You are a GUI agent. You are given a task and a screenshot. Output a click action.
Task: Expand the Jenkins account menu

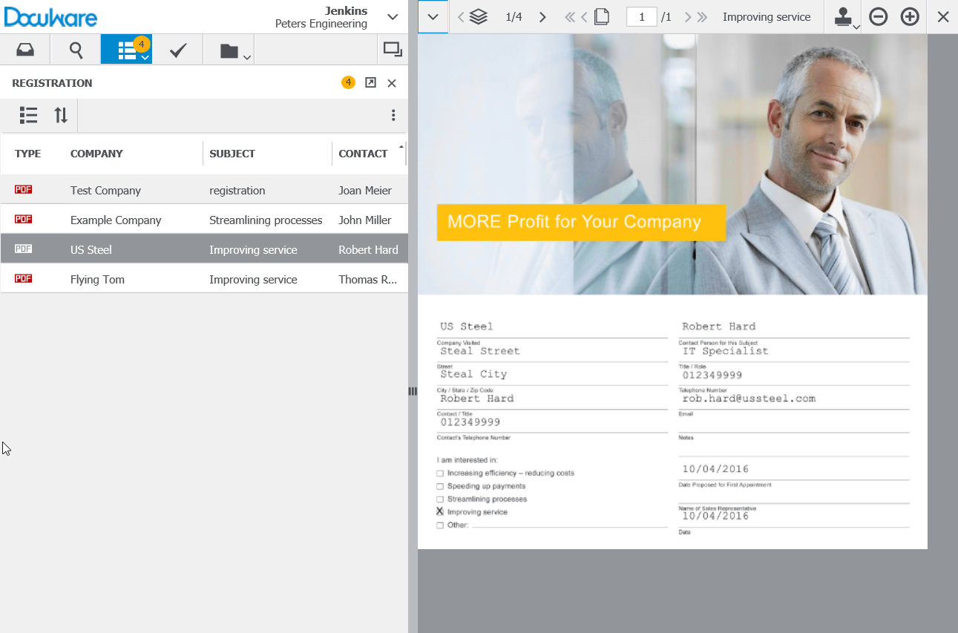pyautogui.click(x=393, y=16)
